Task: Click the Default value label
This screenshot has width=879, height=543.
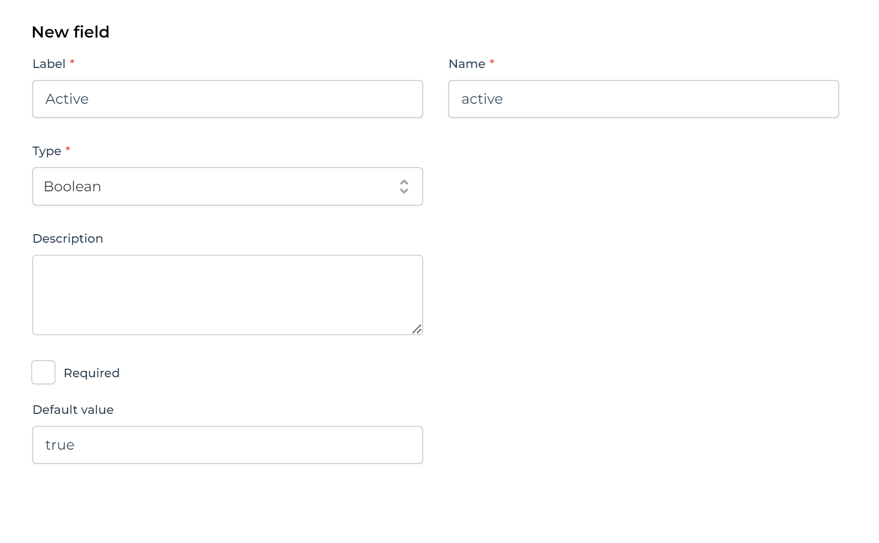Action: point(73,409)
